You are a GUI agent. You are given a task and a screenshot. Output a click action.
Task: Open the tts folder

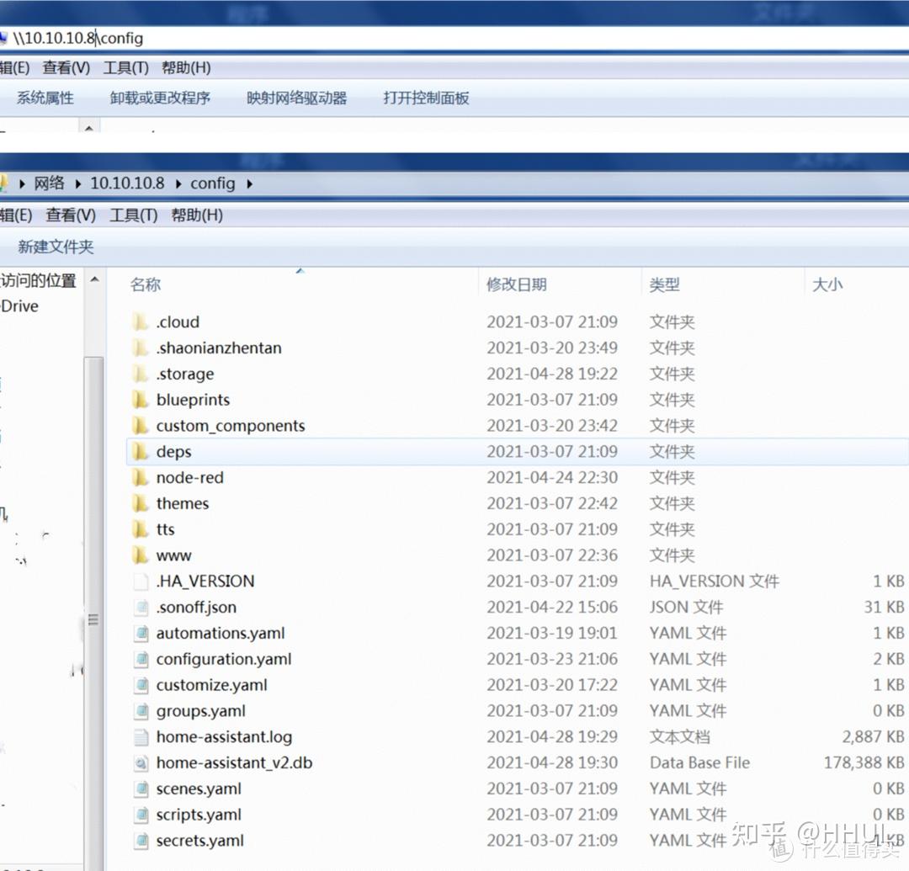coord(165,529)
